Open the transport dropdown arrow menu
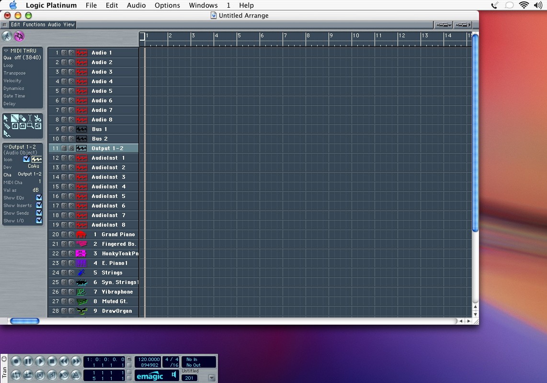Image resolution: width=547 pixels, height=383 pixels. pos(212,377)
